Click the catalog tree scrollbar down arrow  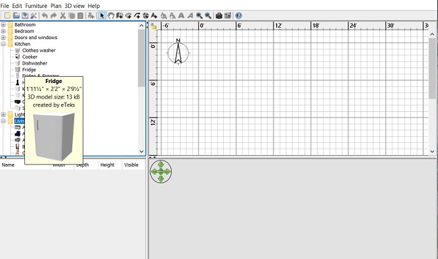[142, 151]
